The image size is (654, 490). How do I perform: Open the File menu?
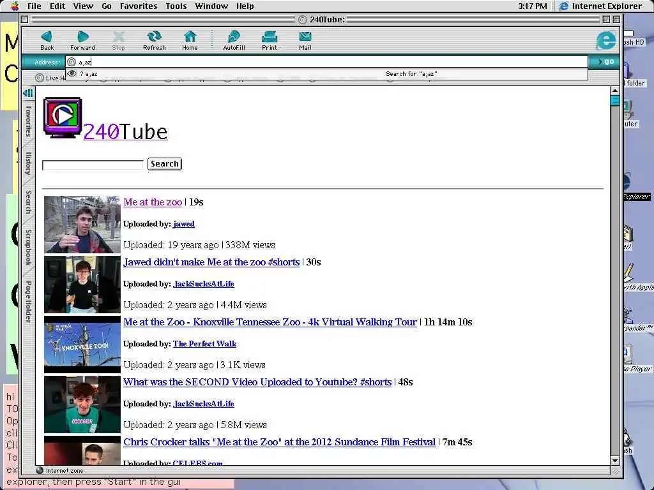coord(34,6)
